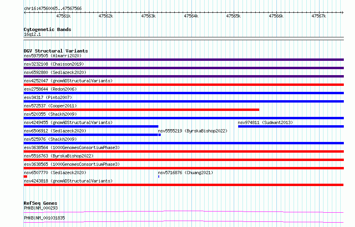The image size is (355, 227).
Task: Select the nsv6507770 (Sedlazeck2020) label
Action: [55, 173]
